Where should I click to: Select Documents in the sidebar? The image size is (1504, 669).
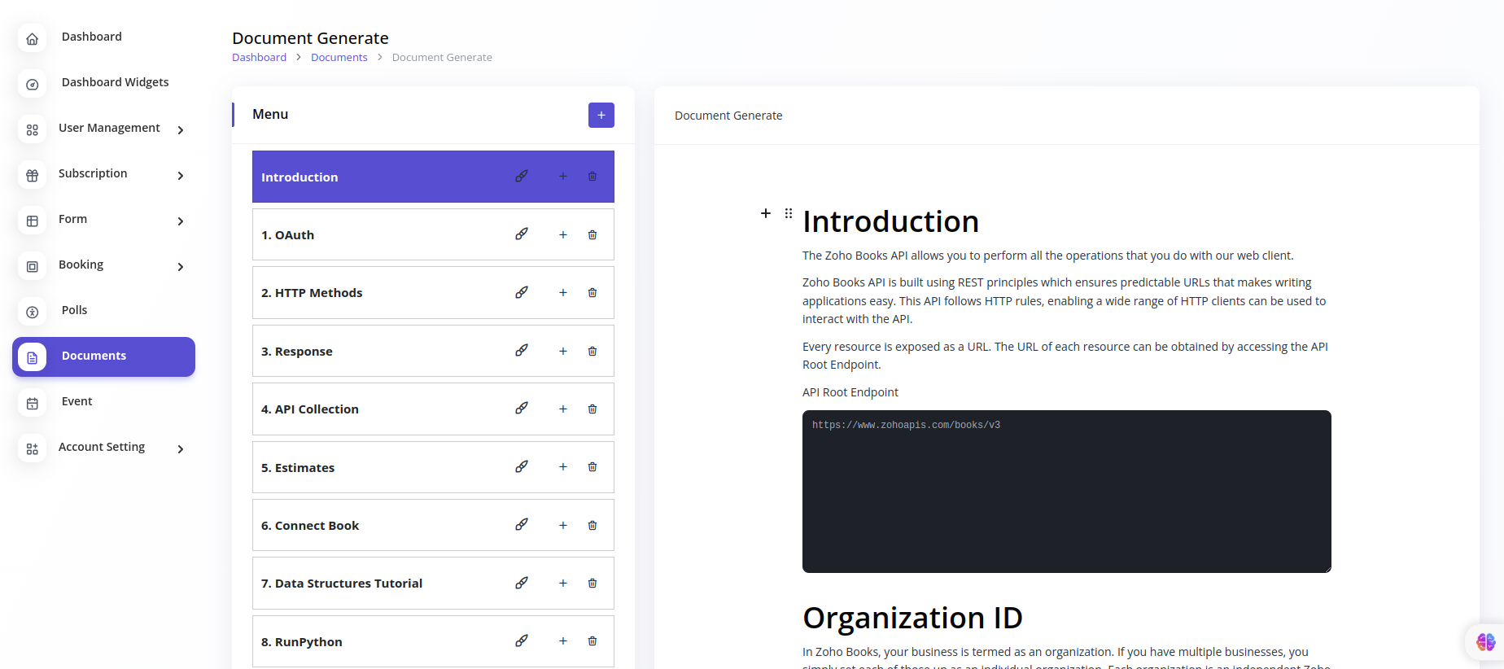103,356
